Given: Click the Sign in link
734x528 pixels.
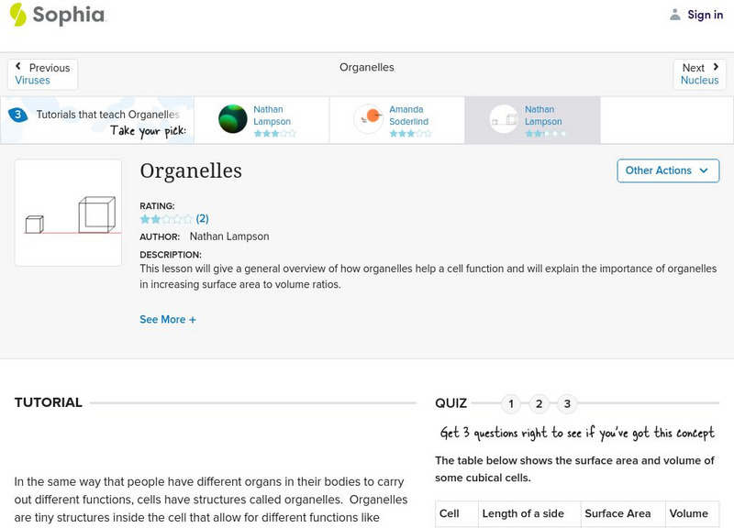Looking at the screenshot, I should click(x=705, y=15).
